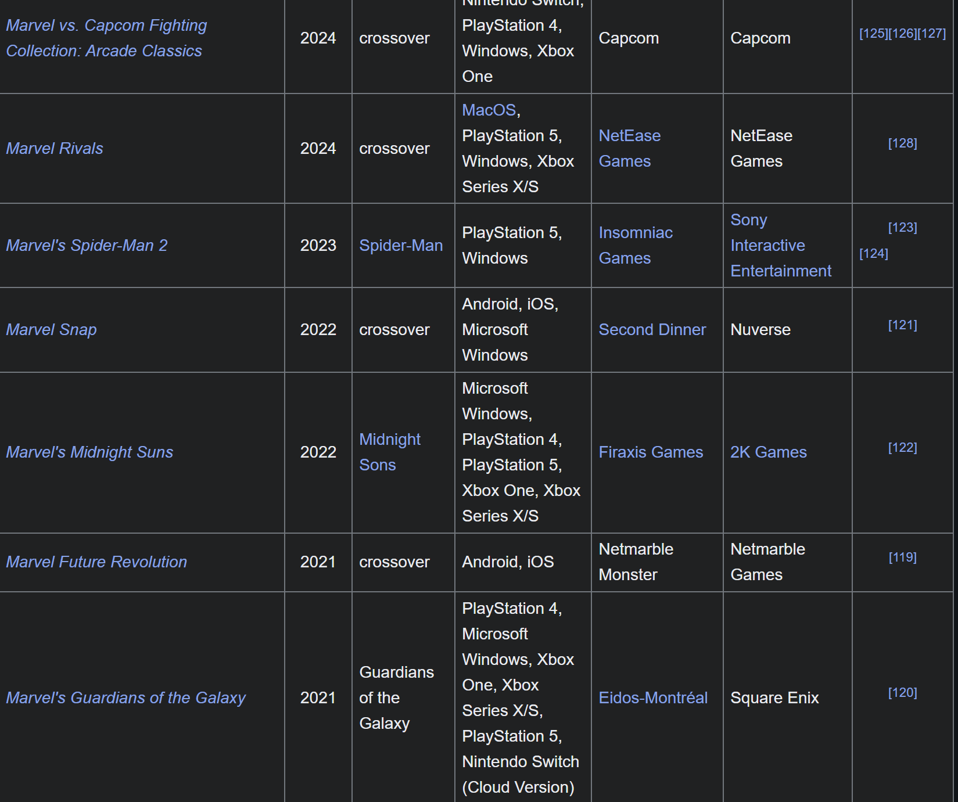Follow the Midnight Sons franchise link

pyautogui.click(x=390, y=452)
